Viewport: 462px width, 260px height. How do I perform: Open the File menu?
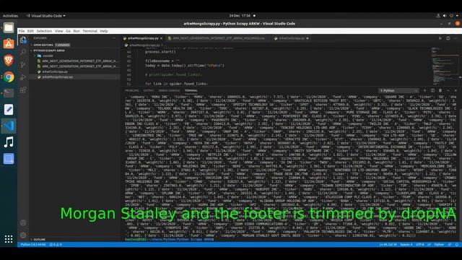(x=22, y=31)
